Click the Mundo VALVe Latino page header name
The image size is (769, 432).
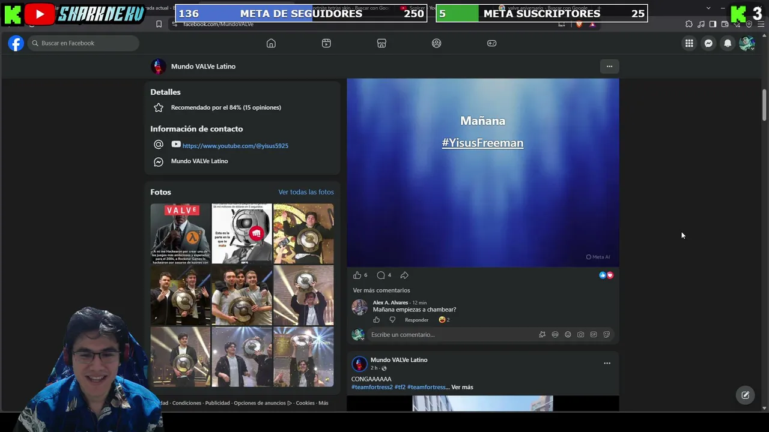pos(203,67)
